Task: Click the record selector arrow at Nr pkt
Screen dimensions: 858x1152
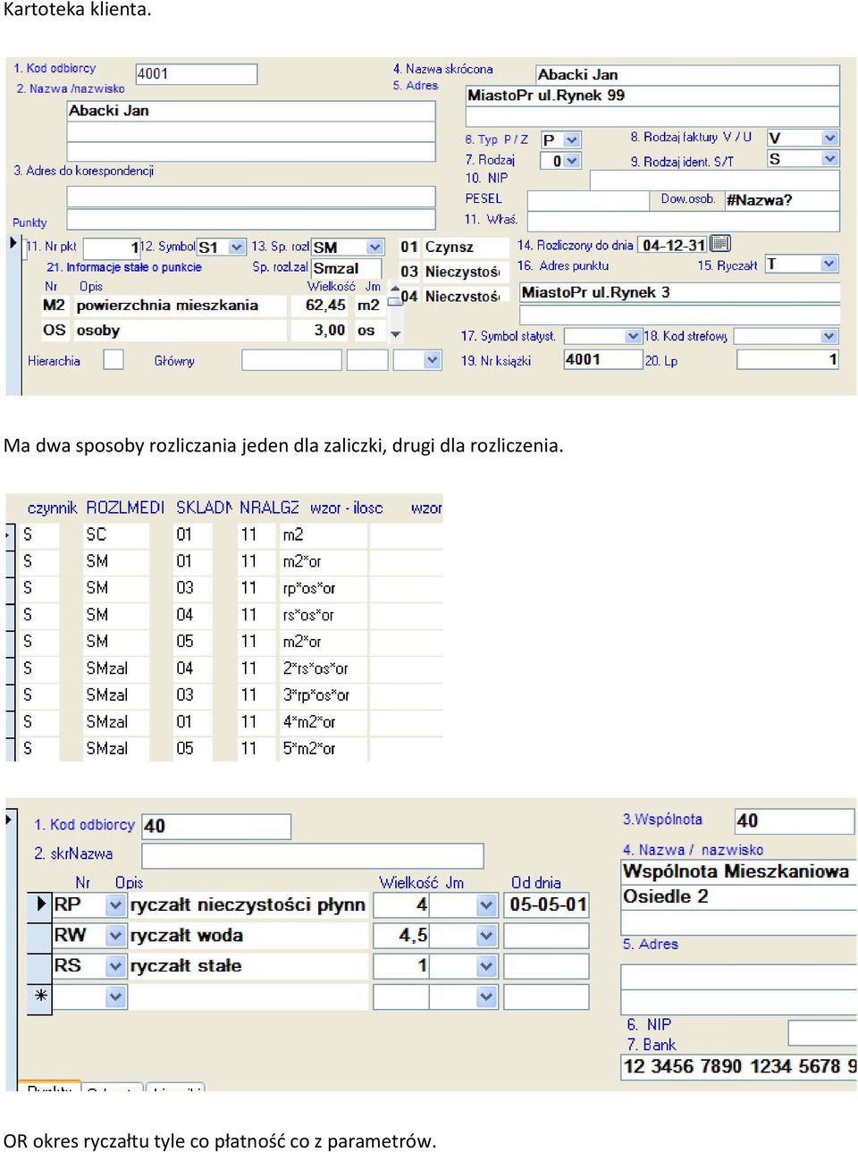Action: [x=13, y=243]
